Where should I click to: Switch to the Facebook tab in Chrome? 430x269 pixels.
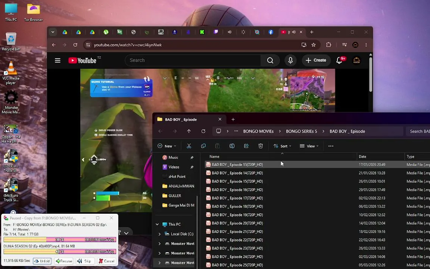pyautogui.click(x=271, y=32)
